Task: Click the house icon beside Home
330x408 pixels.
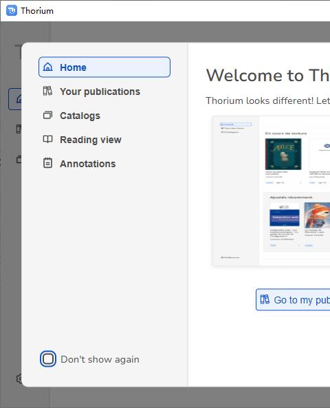Action: coord(47,67)
